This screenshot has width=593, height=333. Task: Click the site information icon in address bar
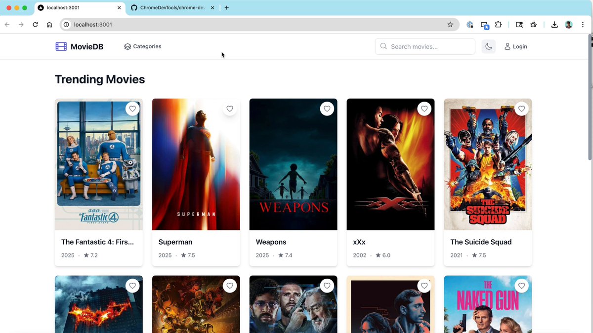coord(66,24)
